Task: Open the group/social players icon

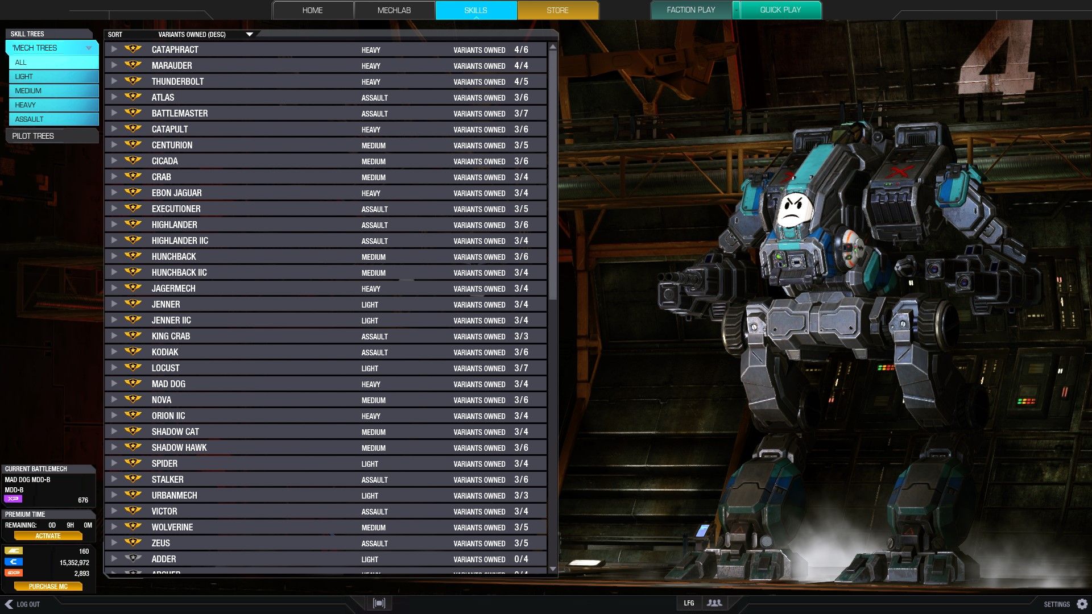Action: pos(714,603)
